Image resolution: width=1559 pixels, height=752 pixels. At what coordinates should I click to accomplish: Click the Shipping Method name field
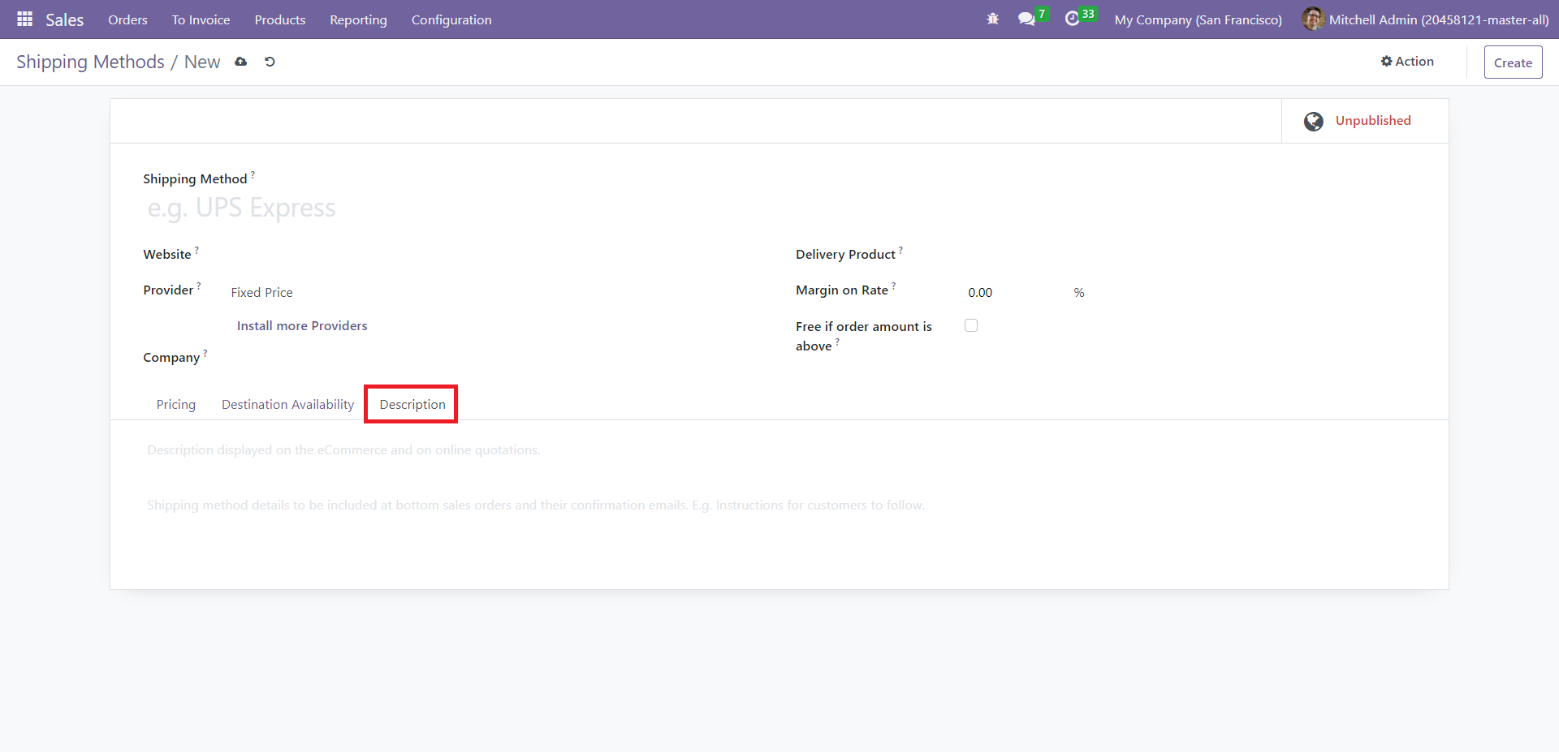pyautogui.click(x=455, y=208)
